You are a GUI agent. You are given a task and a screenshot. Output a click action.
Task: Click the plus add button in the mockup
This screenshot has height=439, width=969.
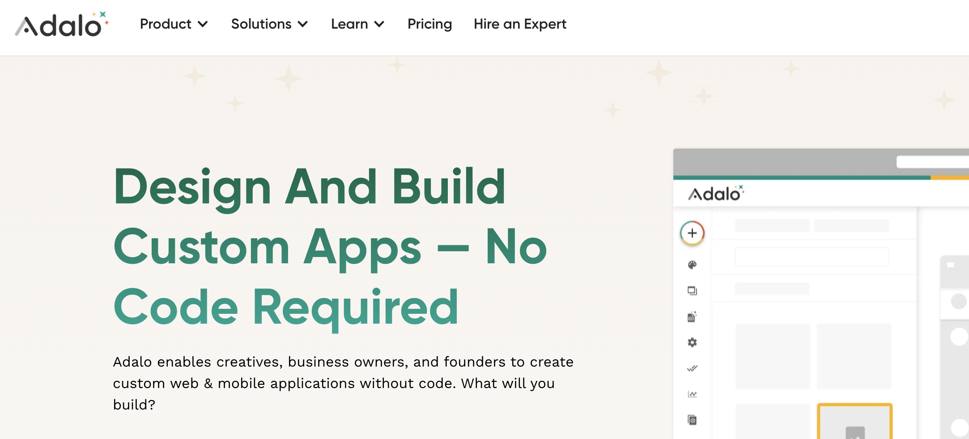pyautogui.click(x=692, y=233)
